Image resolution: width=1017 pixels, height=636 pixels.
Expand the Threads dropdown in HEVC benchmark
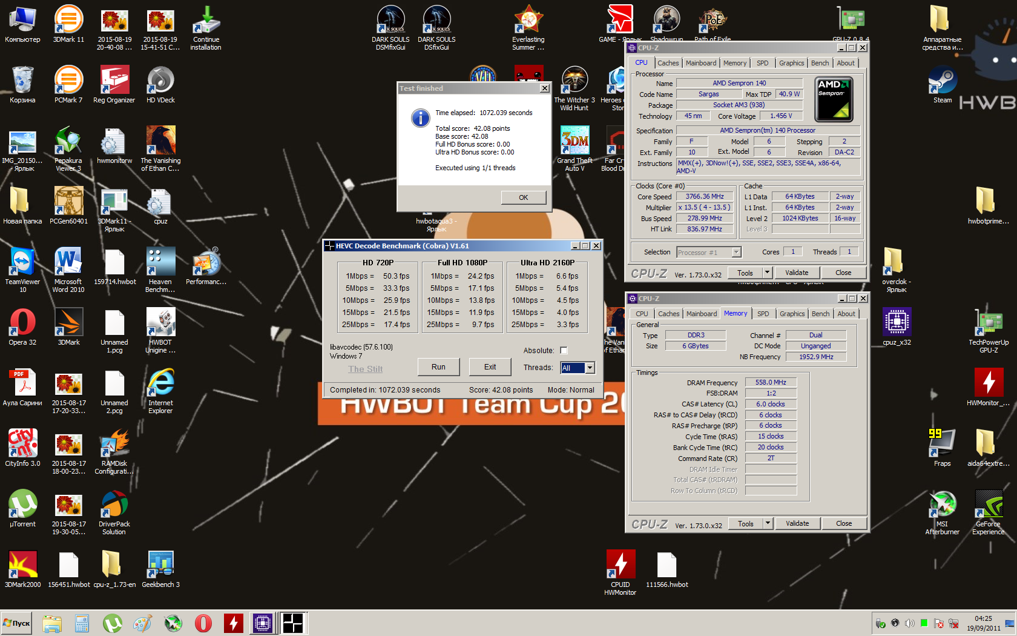[x=590, y=368]
